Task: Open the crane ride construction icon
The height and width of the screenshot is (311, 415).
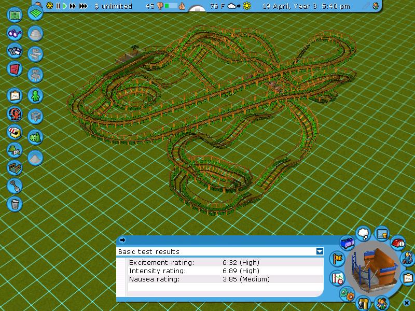Action: click(x=363, y=303)
